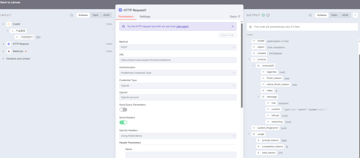Screen dimensions: 360x158
Task: Select the model output field
Action: click(x=259, y=41)
